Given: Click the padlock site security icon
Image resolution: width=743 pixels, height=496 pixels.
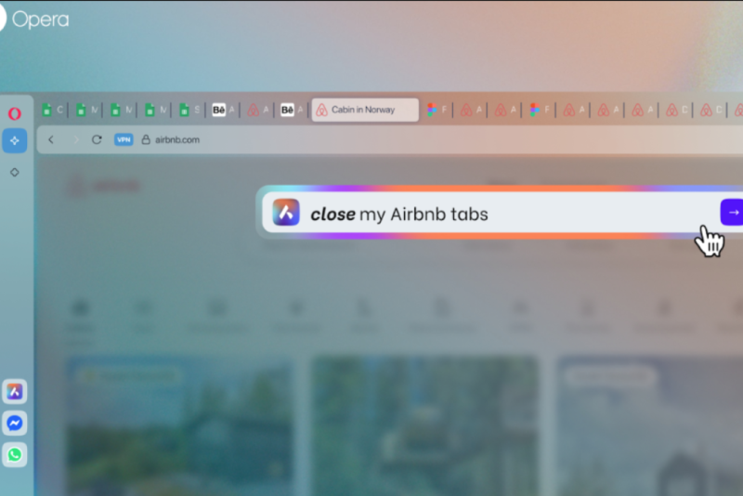Looking at the screenshot, I should click(x=145, y=139).
